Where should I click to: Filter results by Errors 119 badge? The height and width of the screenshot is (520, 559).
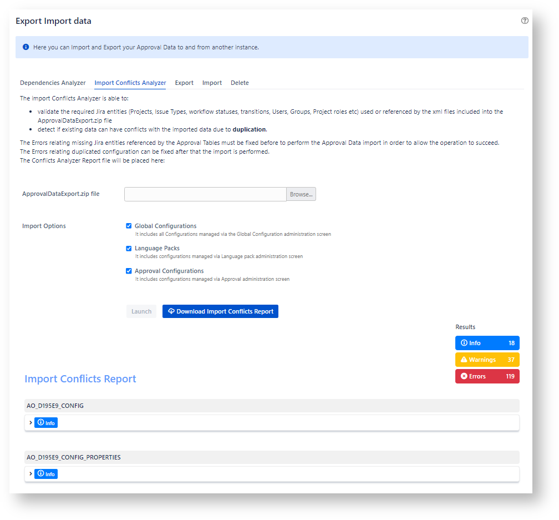(487, 376)
